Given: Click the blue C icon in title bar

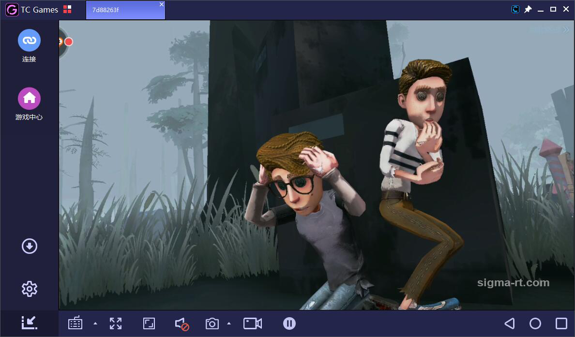Looking at the screenshot, I should click(515, 10).
